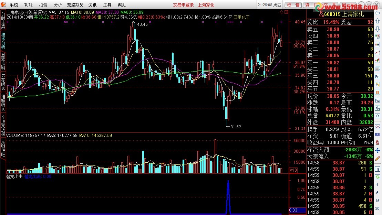Screen dimensions: 382x215
Task: Click the back arrow in right toolbar
Action: pos(378,13)
